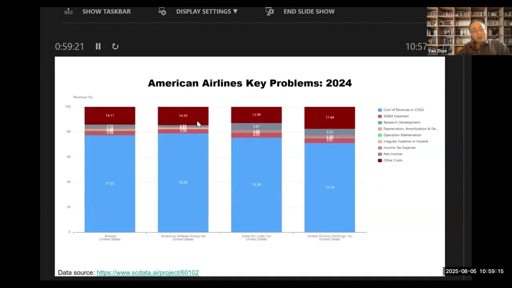Click the Research Development legend swatch

point(380,122)
